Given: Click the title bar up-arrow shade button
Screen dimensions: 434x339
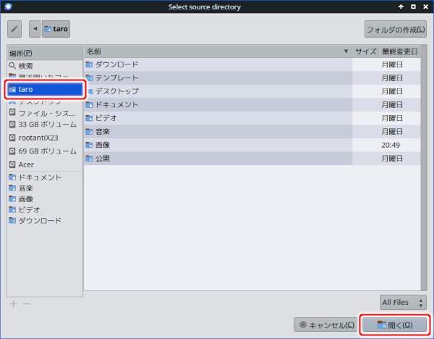Looking at the screenshot, I should click(401, 7).
